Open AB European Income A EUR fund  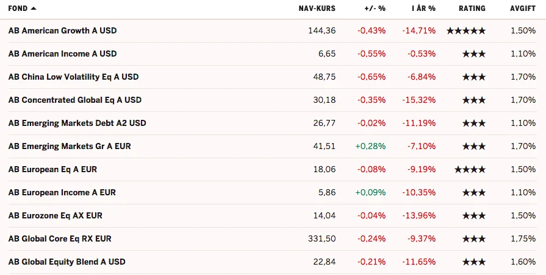62,192
